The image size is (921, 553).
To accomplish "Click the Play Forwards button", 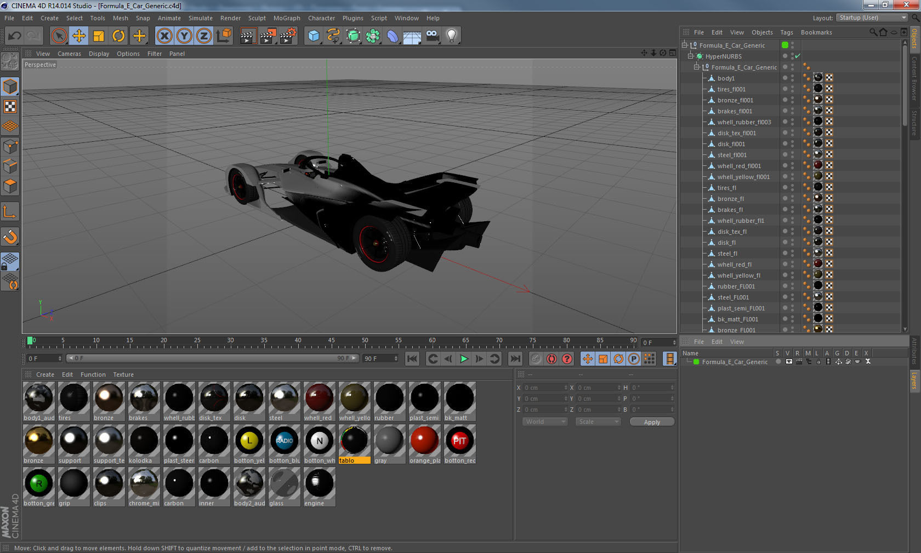I will [464, 359].
